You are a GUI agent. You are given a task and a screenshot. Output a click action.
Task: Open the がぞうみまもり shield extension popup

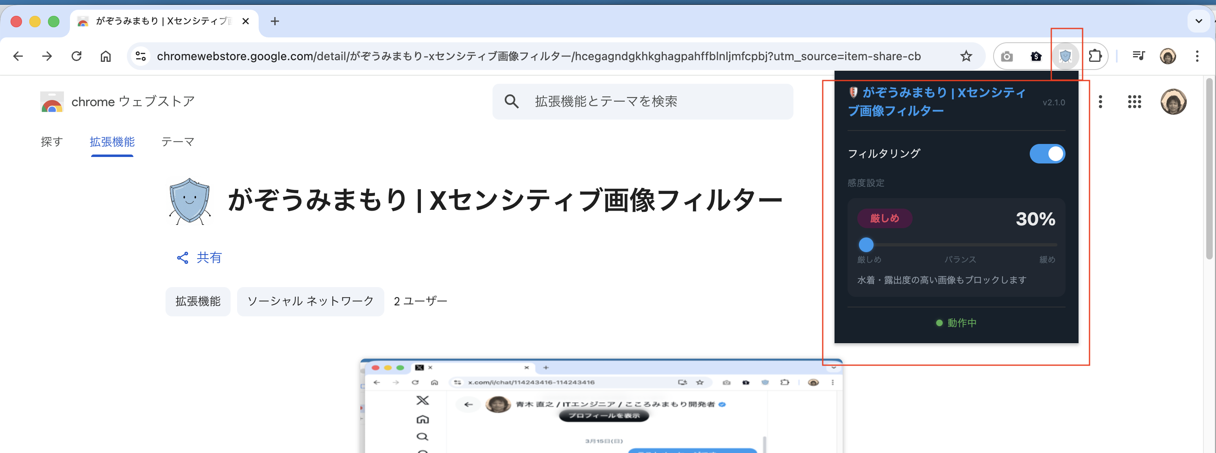(x=1066, y=56)
